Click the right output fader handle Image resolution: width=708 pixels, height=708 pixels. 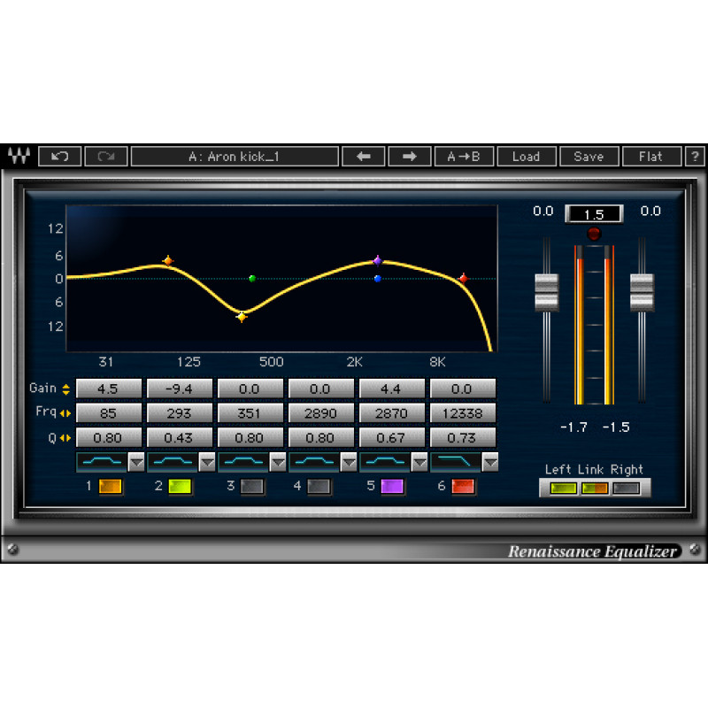643,292
